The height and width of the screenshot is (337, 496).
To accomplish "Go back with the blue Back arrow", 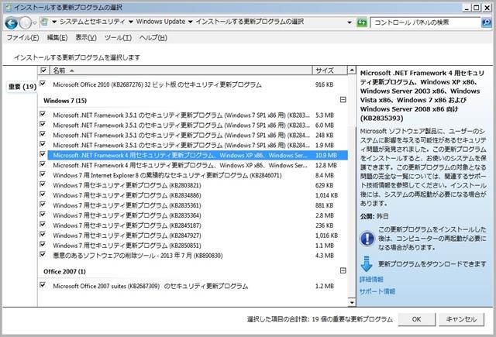I will 11,22.
